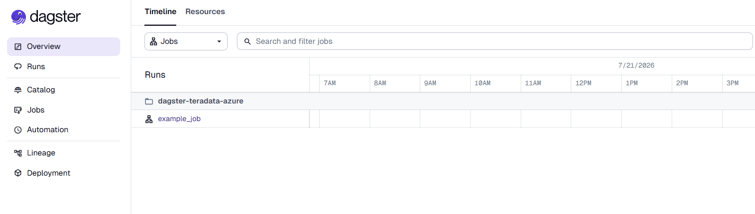Click the Deployment cube icon
This screenshot has height=214, width=755.
18,173
